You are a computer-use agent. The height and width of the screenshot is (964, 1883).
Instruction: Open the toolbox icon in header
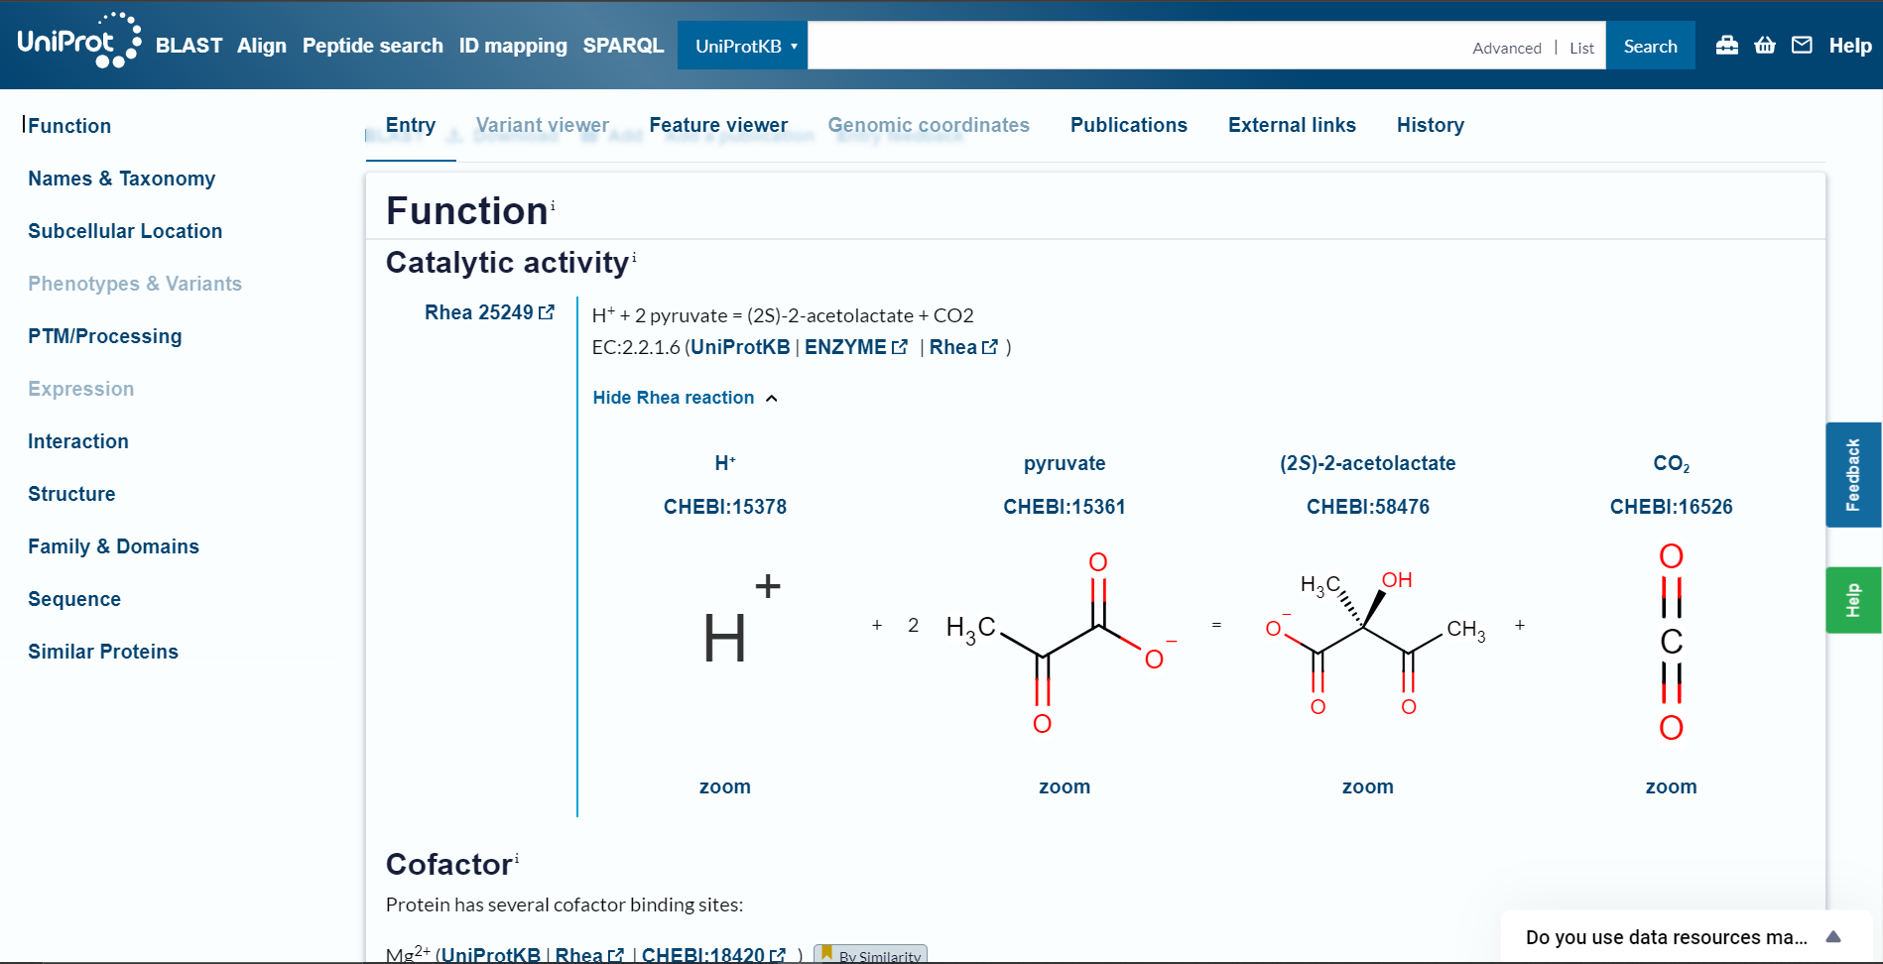pyautogui.click(x=1727, y=46)
